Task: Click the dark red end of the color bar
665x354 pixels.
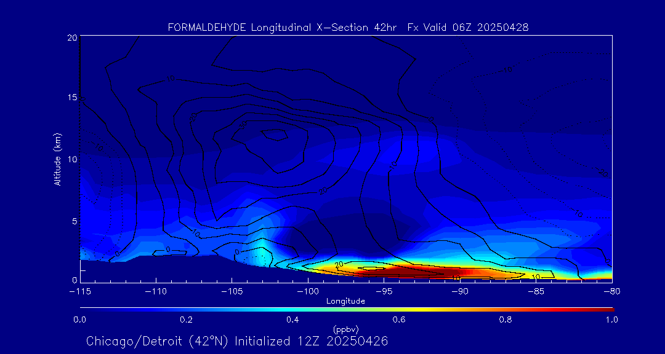Action: tap(608, 310)
